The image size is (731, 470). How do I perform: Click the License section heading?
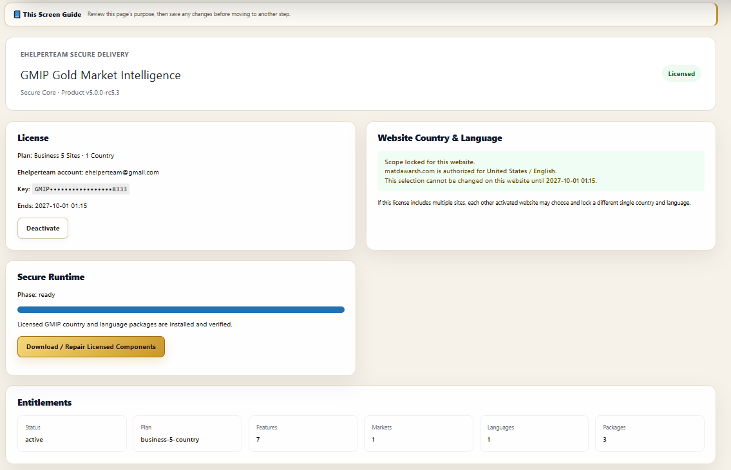tap(33, 138)
